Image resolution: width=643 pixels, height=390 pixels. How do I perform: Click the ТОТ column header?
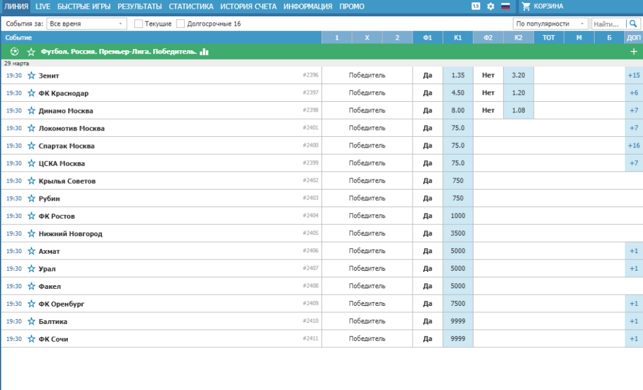(x=549, y=38)
